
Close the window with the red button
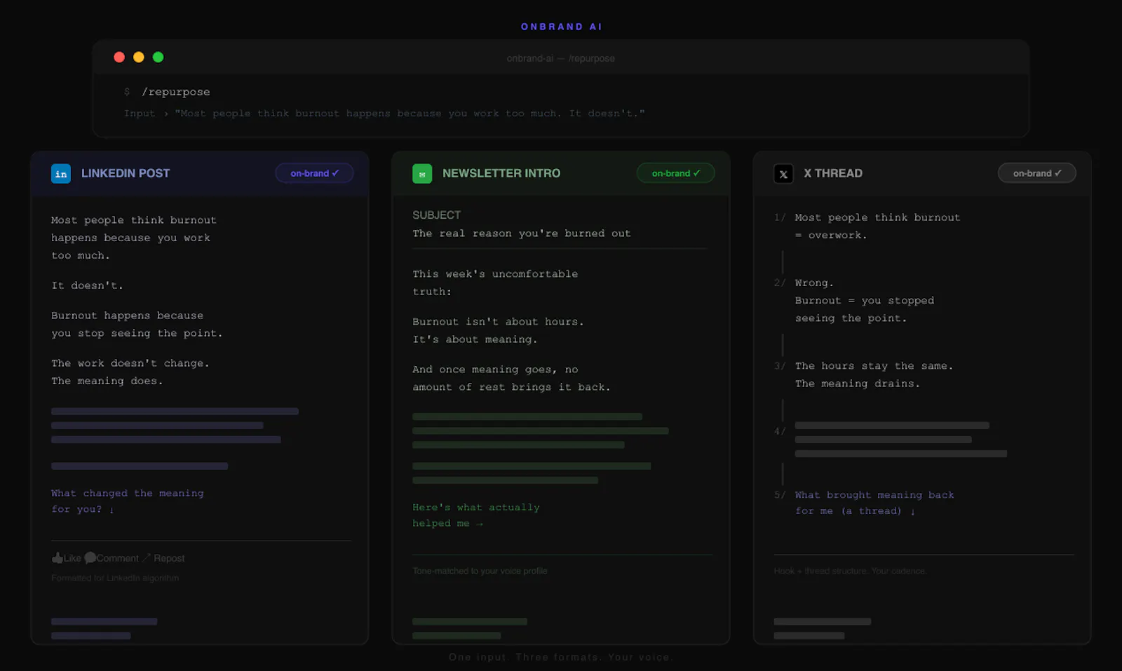(119, 57)
